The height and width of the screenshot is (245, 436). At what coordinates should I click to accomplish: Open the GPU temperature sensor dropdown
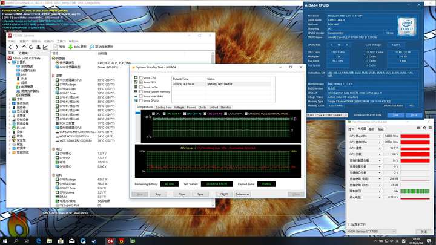pyautogui.click(x=380, y=148)
